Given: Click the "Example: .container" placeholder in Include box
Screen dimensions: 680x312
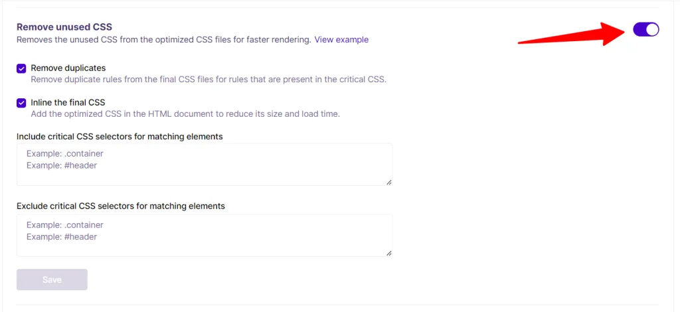Looking at the screenshot, I should click(x=65, y=154).
